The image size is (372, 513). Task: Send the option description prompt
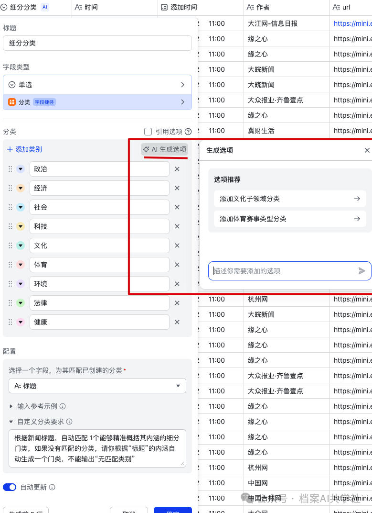pos(361,271)
